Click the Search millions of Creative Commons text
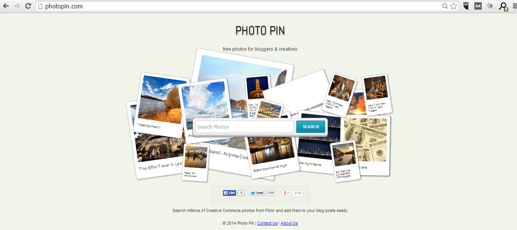This screenshot has width=517, height=230. tap(260, 210)
